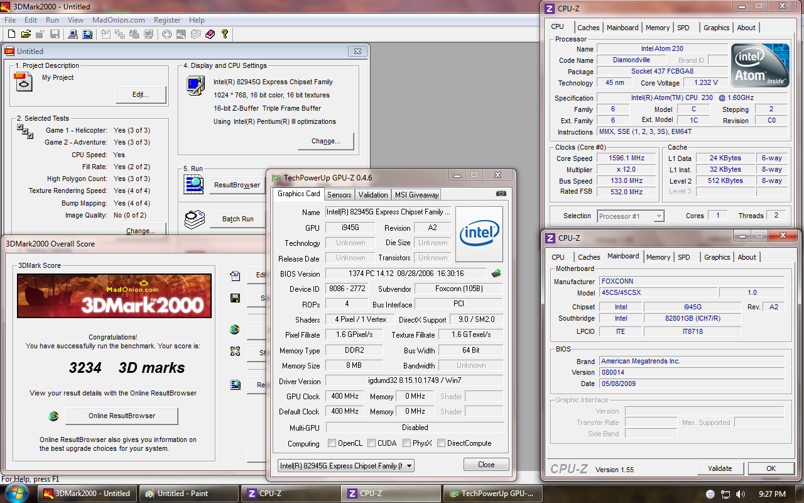Image resolution: width=804 pixels, height=503 pixels.
Task: Click the ResultBrowser button
Action: (237, 185)
